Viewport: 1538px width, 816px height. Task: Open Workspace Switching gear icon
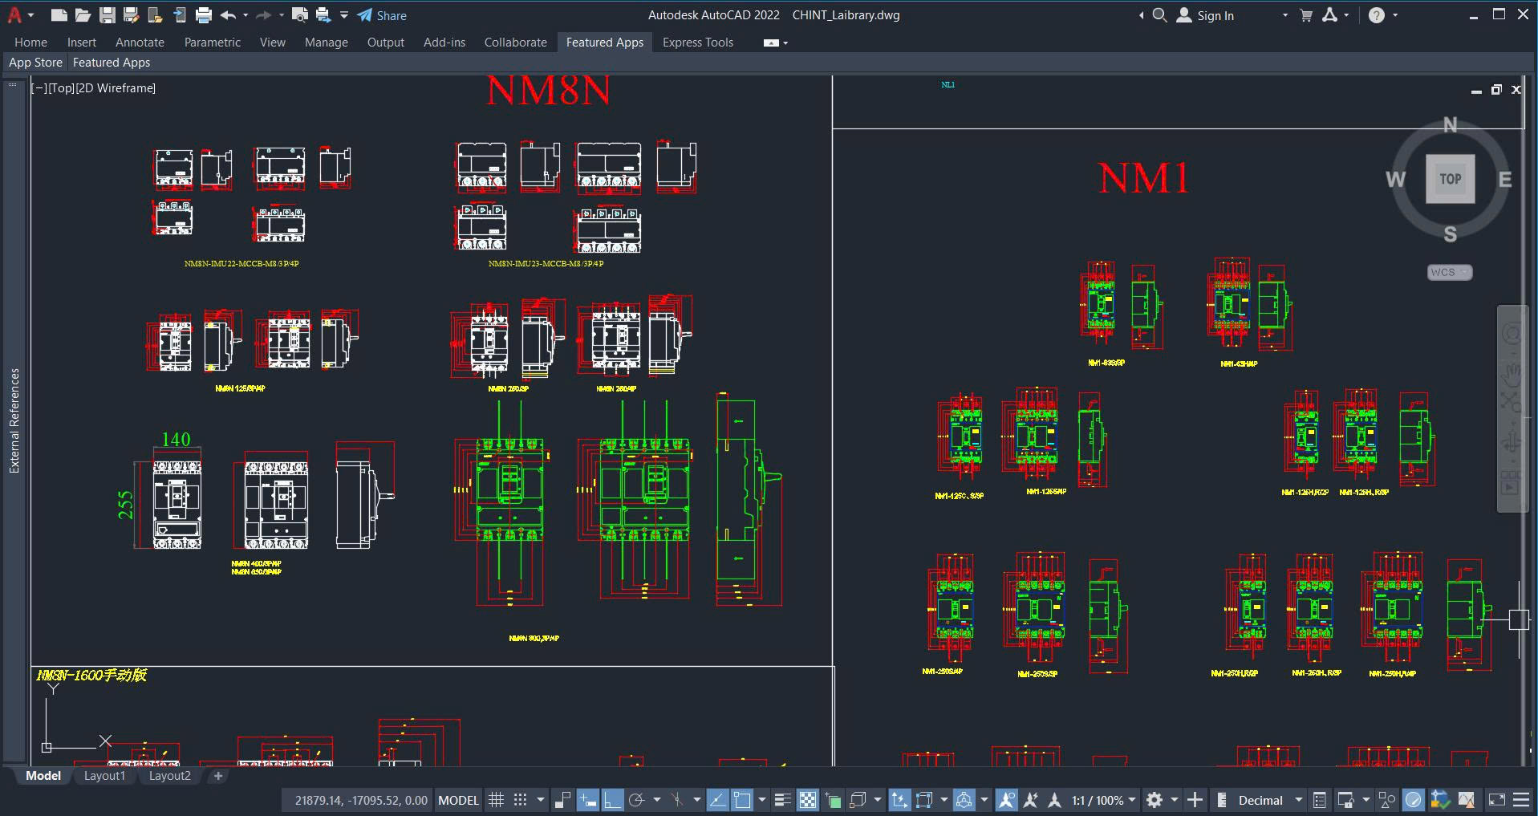(x=1155, y=800)
